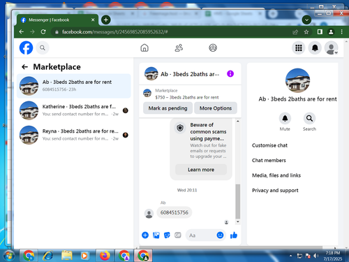Open the Groups icon in top navigation
The image size is (349, 262).
click(x=213, y=48)
